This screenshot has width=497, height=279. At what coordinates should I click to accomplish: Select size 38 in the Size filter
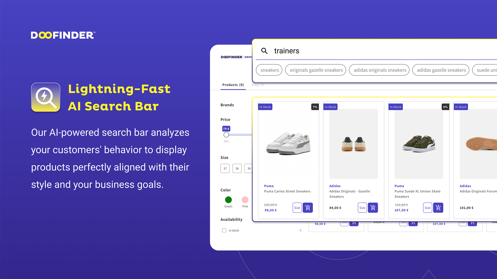point(237,168)
